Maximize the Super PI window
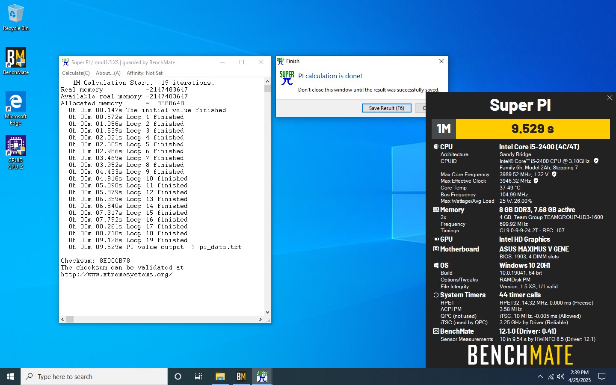 (x=242, y=62)
